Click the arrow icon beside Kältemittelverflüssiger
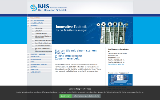 point(33,36)
